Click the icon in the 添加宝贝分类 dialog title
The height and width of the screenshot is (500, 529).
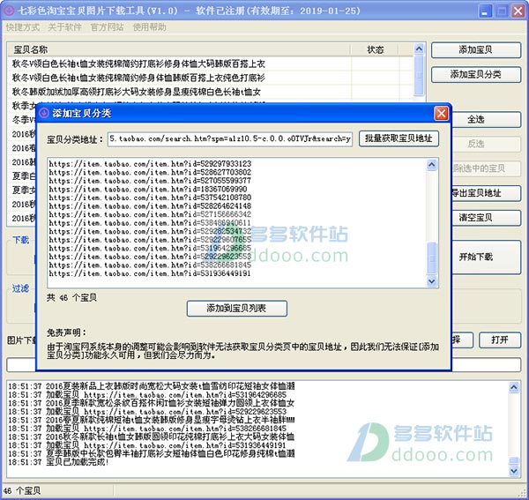click(44, 113)
